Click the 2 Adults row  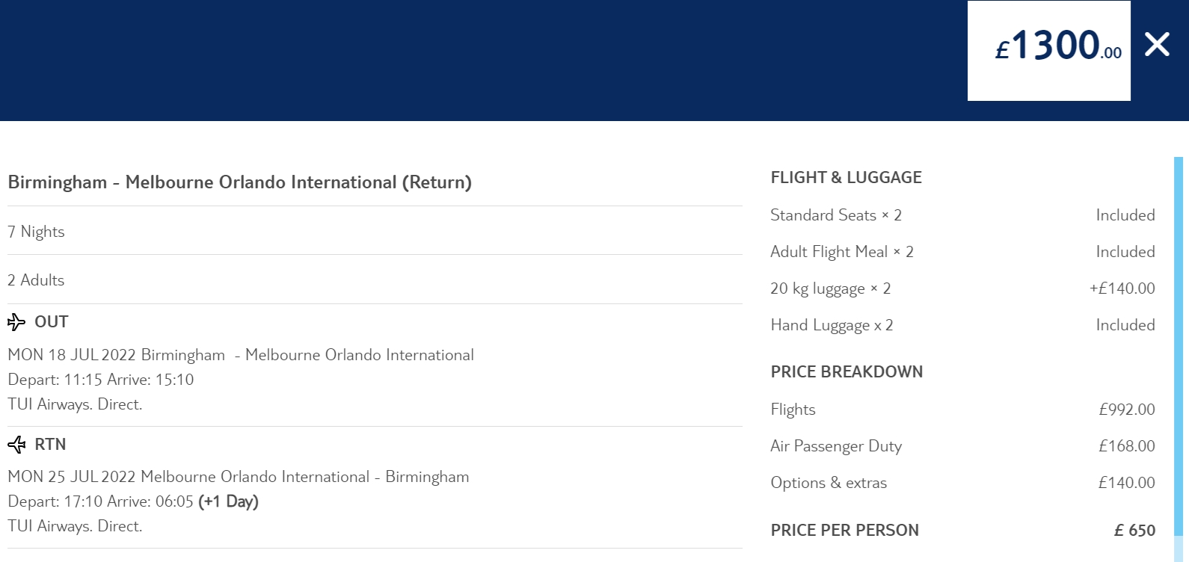coord(36,280)
